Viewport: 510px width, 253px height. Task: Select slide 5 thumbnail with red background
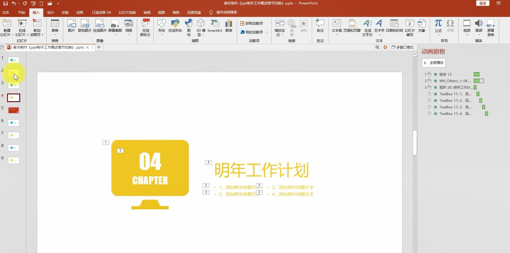pyautogui.click(x=13, y=110)
